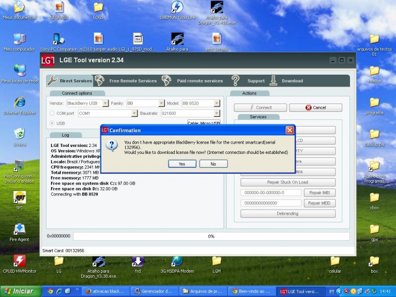Open the gps folder on desktop
The width and height of the screenshot is (396, 297).
(375, 233)
